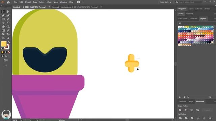Switch to the Transform tab
Image resolution: width=216 pixels, height=121 pixels.
pos(182,102)
